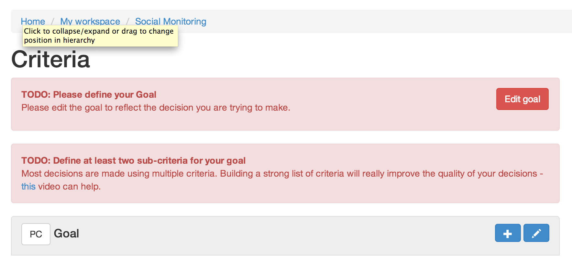Navigate to Social Monitoring breadcrumb
Viewport: 572px width, 273px height.
(x=170, y=21)
